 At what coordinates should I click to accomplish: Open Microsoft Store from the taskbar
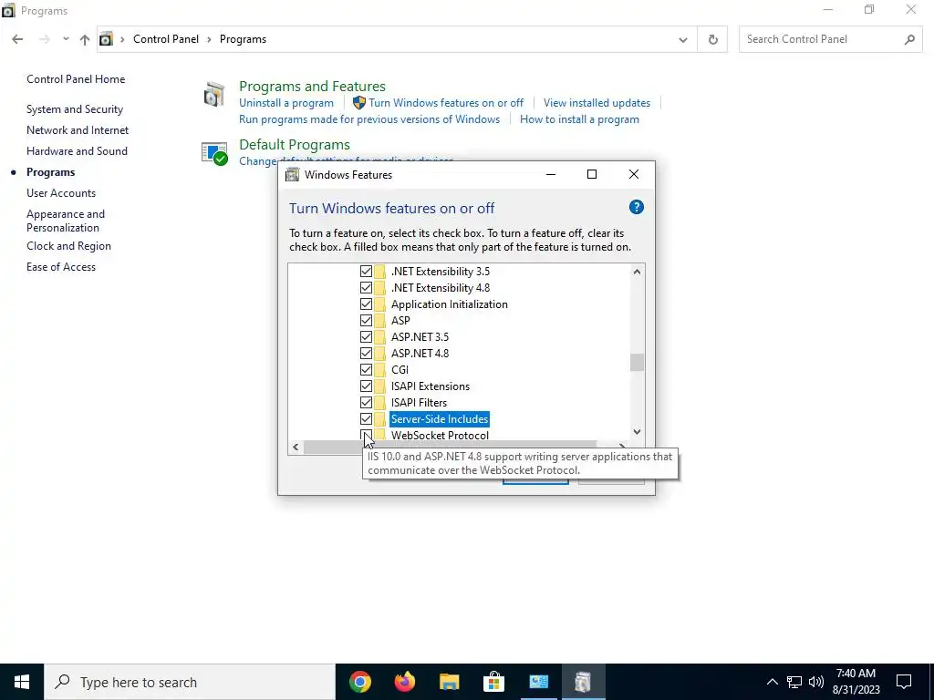493,682
